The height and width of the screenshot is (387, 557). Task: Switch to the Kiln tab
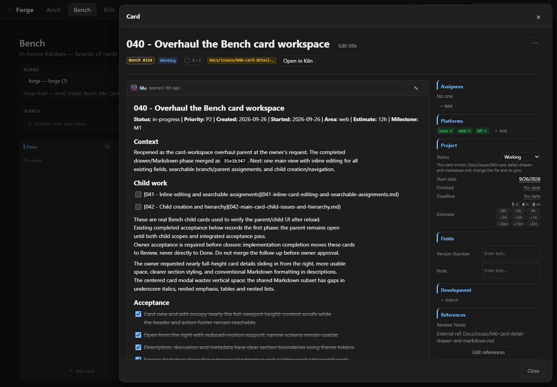tap(109, 10)
